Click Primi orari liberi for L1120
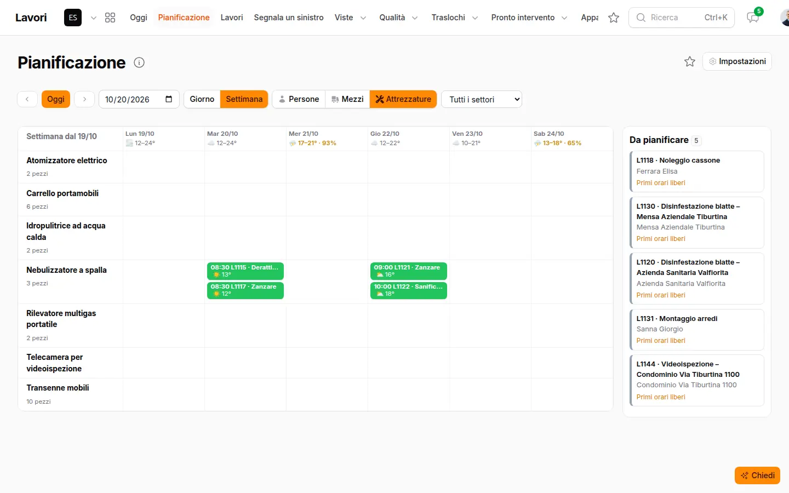789x493 pixels. [661, 295]
